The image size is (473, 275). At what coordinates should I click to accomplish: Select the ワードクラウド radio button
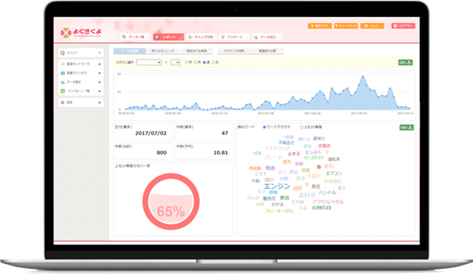coord(264,127)
